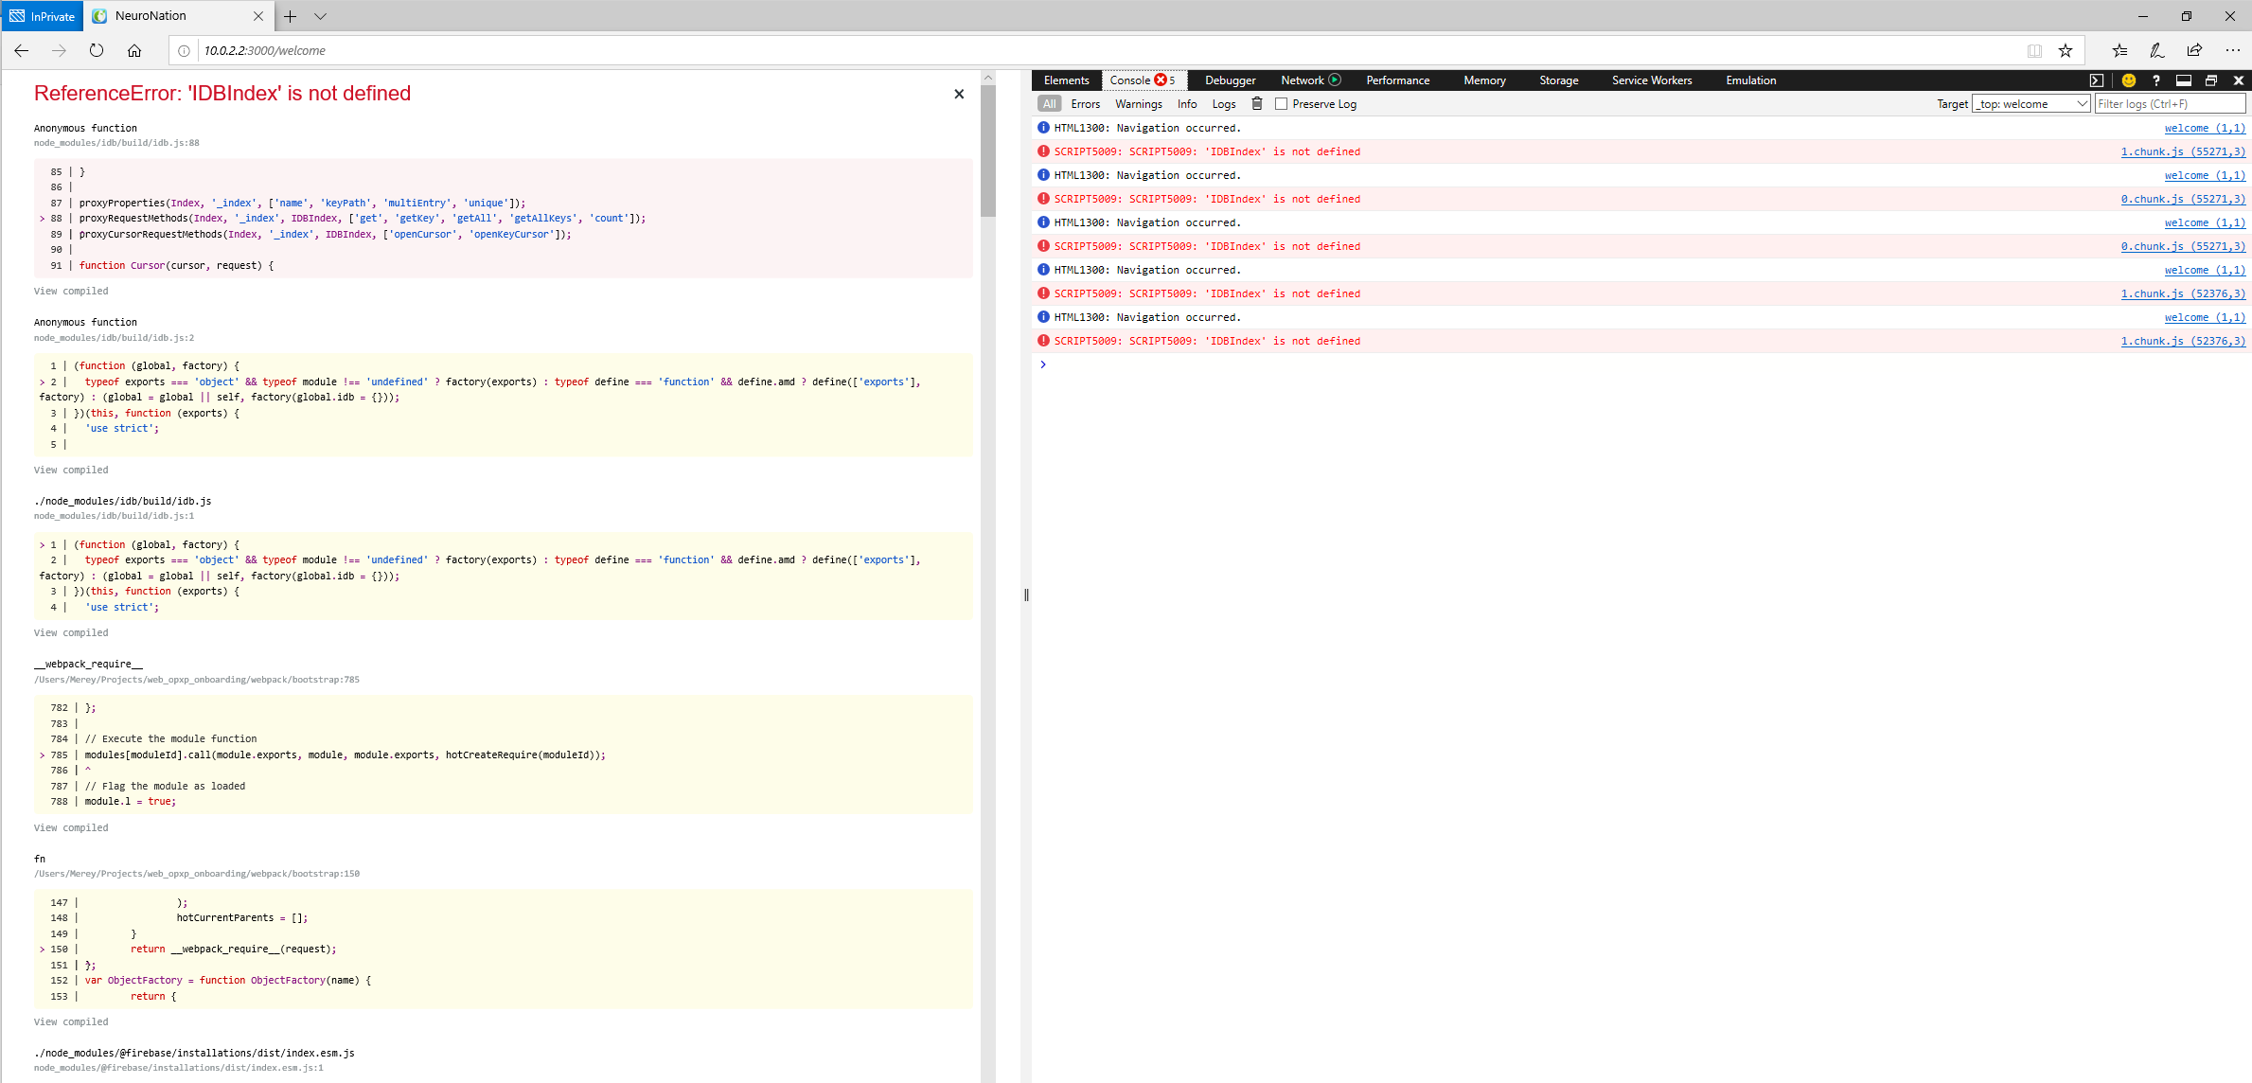Undock DevTools into separate window

coord(2211,80)
